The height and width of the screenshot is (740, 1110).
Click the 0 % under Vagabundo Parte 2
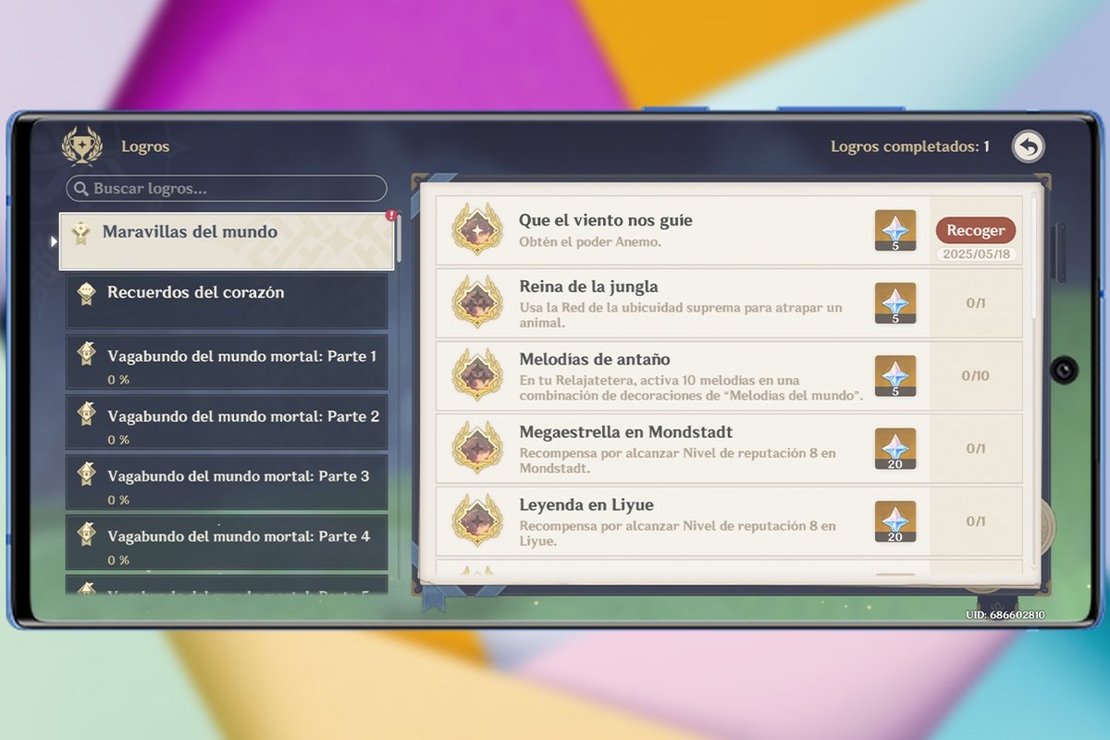coord(117,439)
